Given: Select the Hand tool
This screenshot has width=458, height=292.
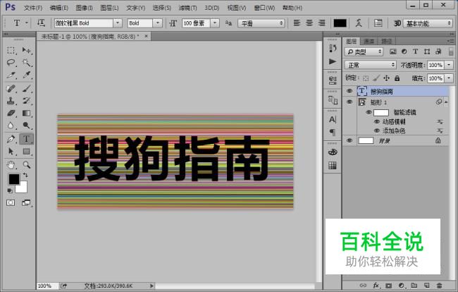Looking at the screenshot, I should (11, 164).
